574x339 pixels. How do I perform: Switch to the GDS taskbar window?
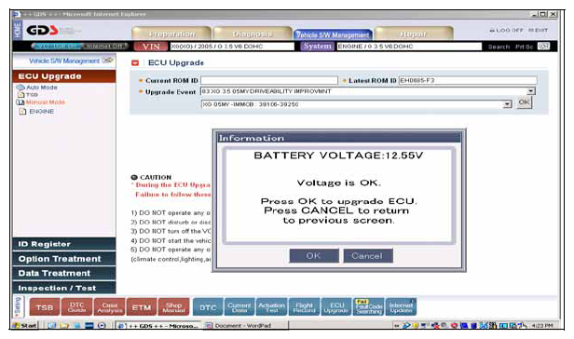(x=158, y=325)
